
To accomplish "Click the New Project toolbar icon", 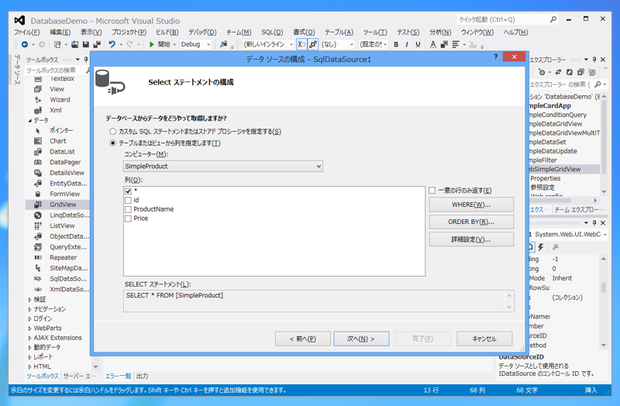I will [57, 44].
